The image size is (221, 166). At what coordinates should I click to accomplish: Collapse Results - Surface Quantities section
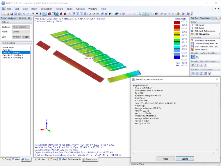(x=219, y=53)
